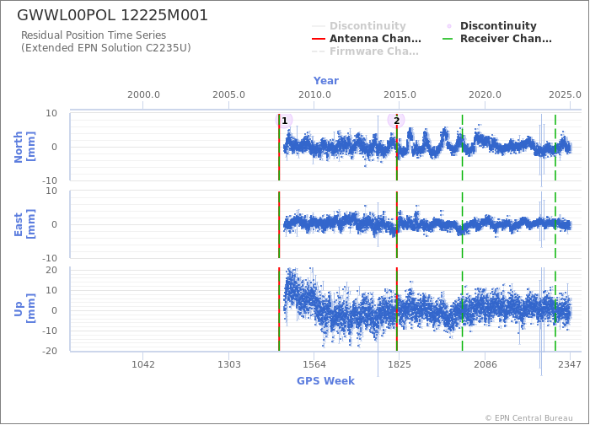Click the GPS week 1564 tick label

314,364
